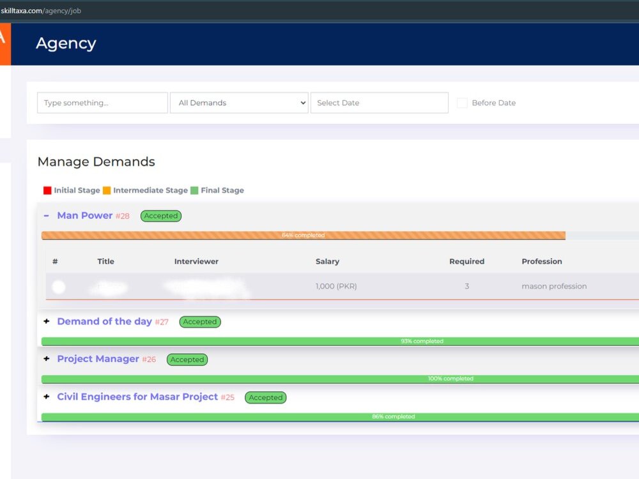
Task: Click the green Final Stage swatch
Action: 194,190
